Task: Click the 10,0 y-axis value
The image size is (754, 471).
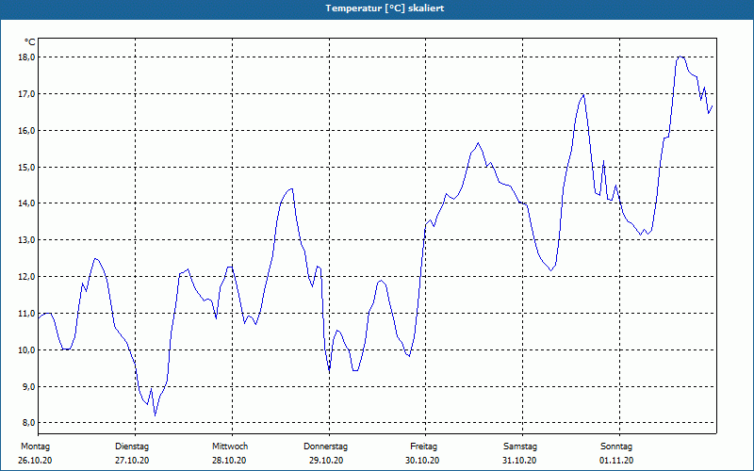Action: [x=27, y=349]
